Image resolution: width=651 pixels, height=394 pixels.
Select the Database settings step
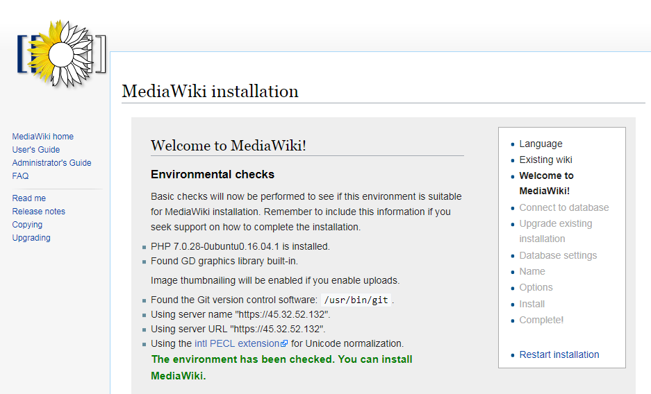coord(558,256)
